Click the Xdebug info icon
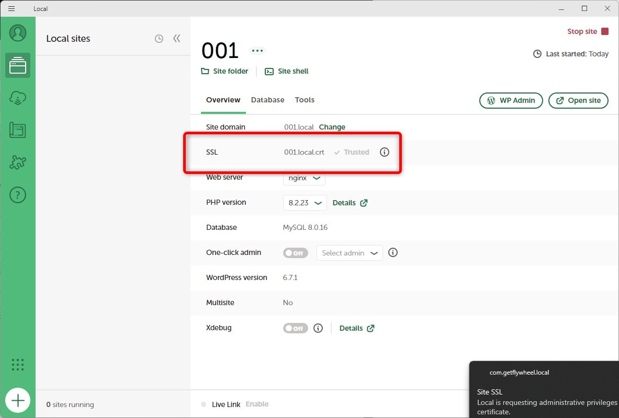 (x=318, y=328)
